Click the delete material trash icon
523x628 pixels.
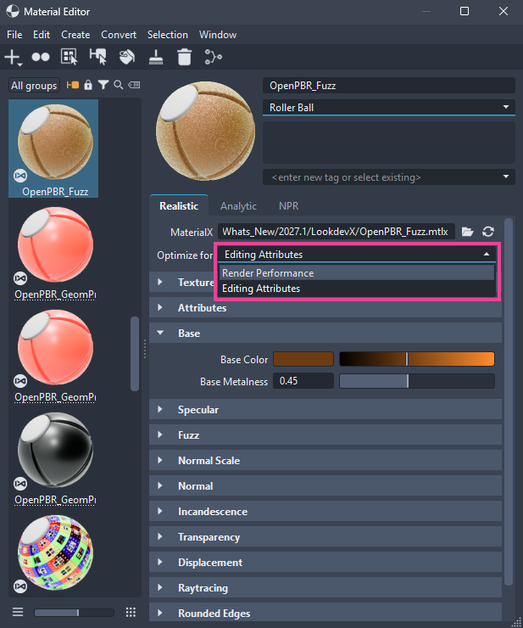(184, 57)
